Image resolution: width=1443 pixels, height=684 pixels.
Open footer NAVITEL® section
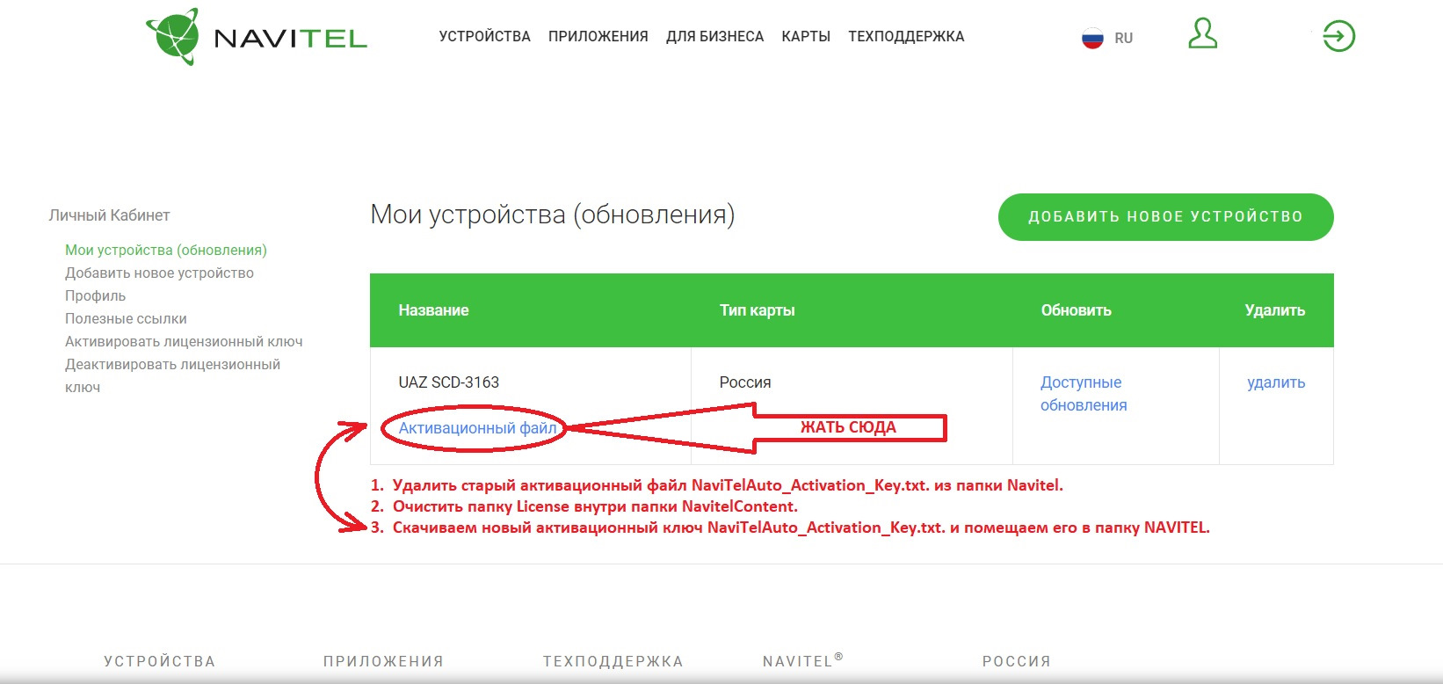coord(803,660)
